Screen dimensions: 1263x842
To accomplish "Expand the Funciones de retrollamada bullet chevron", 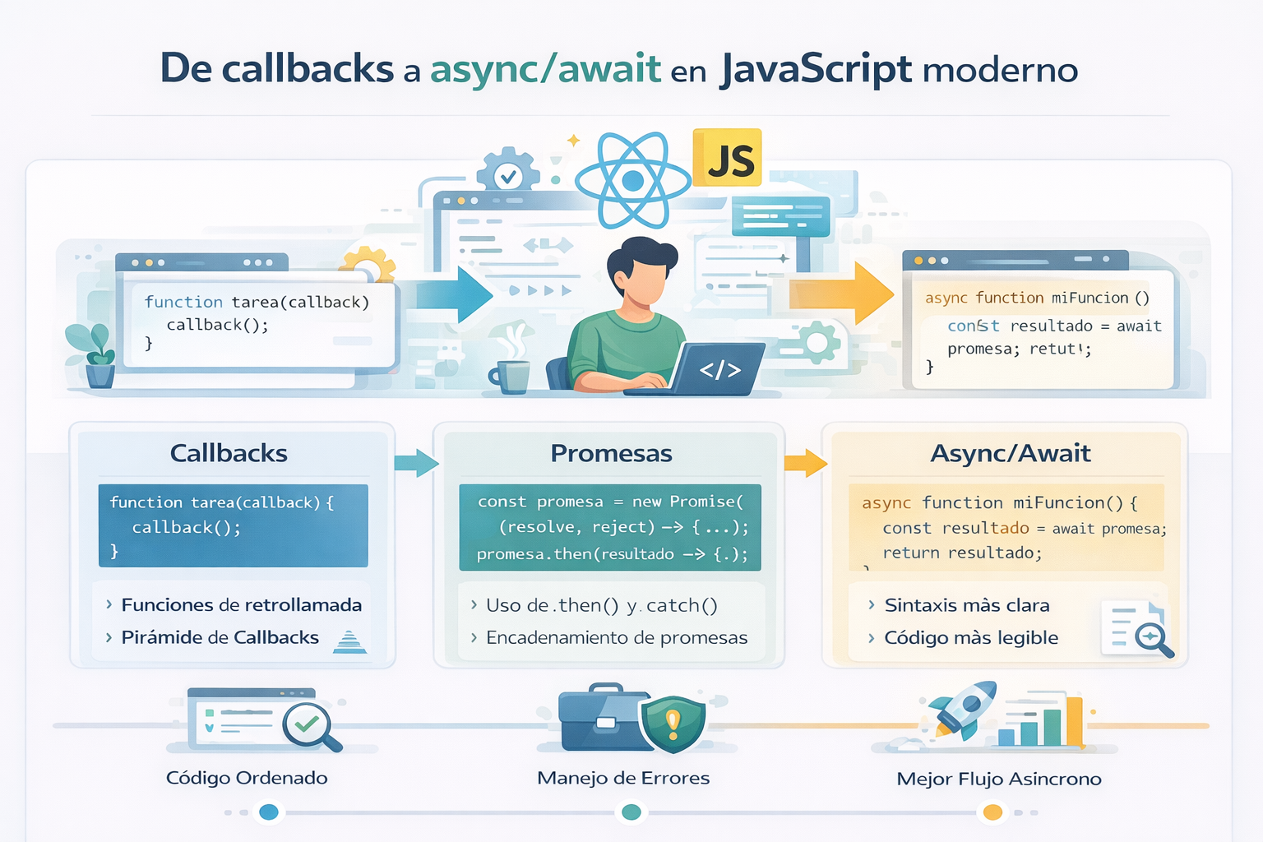I will [x=109, y=604].
